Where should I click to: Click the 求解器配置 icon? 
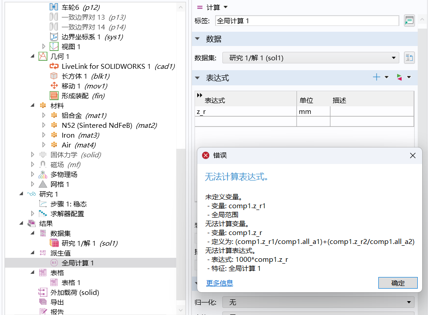pos(43,214)
